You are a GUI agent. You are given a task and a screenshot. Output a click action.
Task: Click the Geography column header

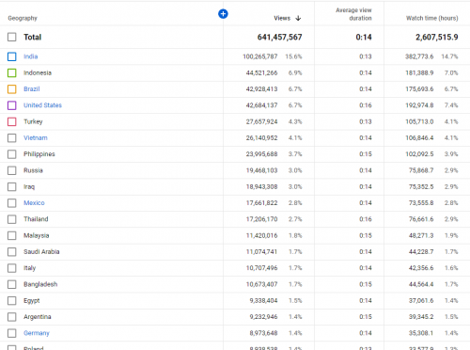(23, 18)
